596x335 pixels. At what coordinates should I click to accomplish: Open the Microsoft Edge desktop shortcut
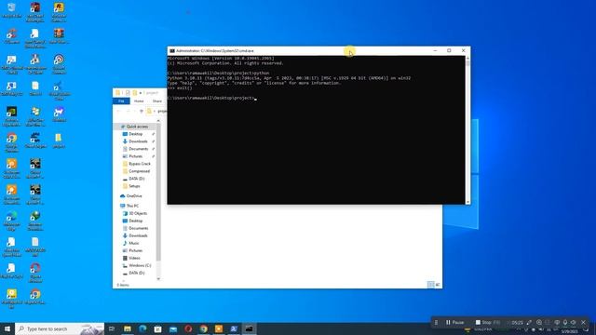(x=11, y=221)
